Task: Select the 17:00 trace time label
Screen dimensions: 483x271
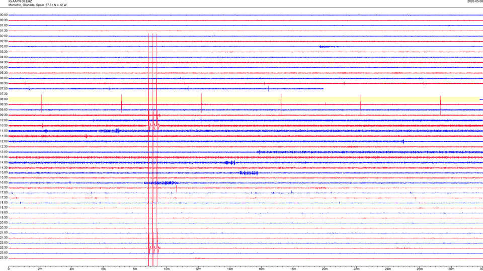Action: click(x=4, y=193)
